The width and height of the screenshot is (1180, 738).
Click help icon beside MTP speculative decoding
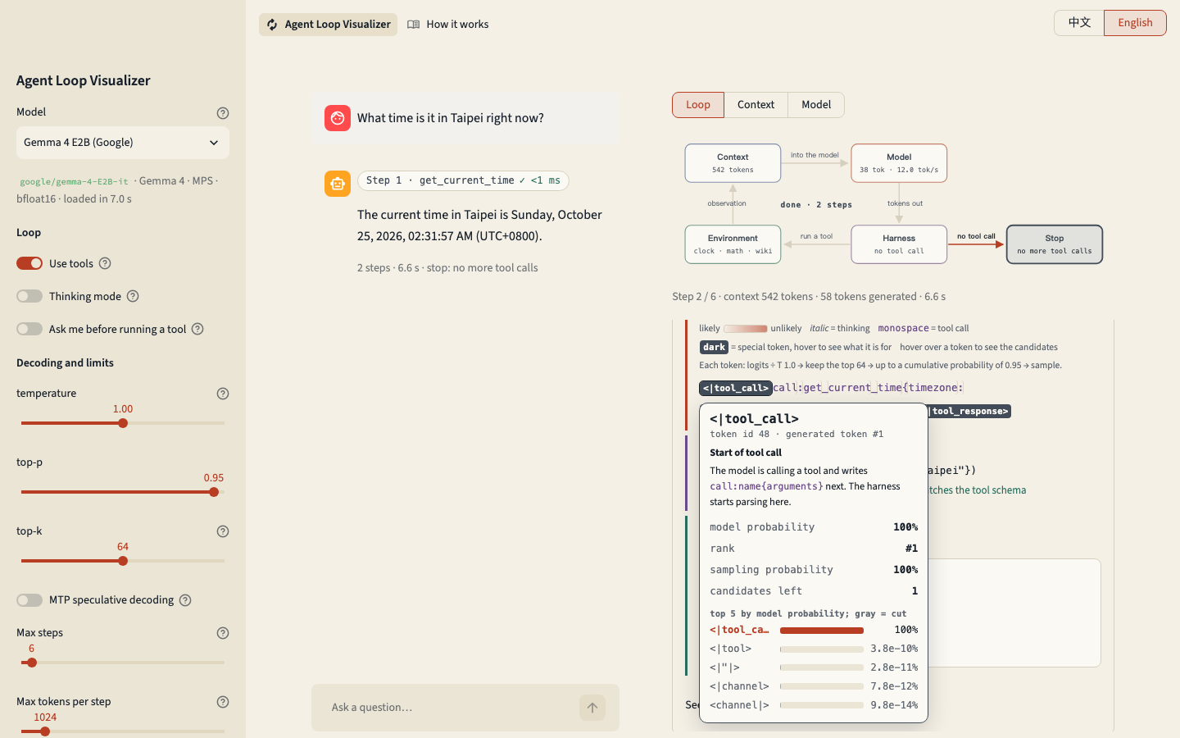point(185,600)
